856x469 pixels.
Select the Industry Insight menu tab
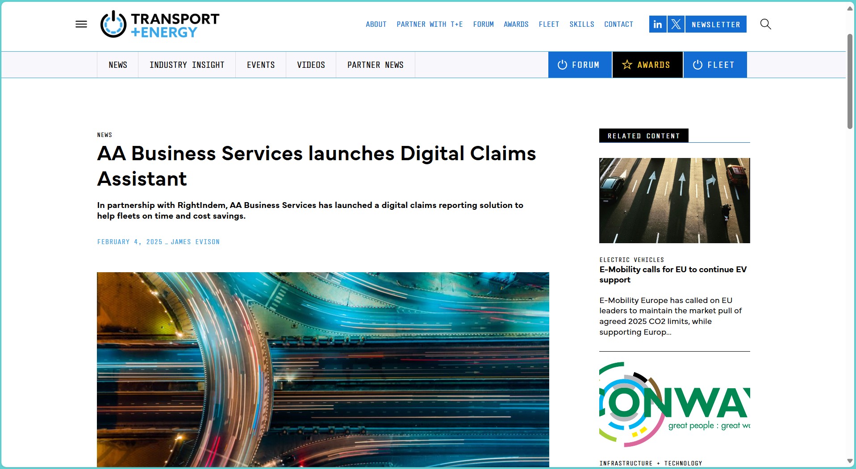pyautogui.click(x=187, y=65)
